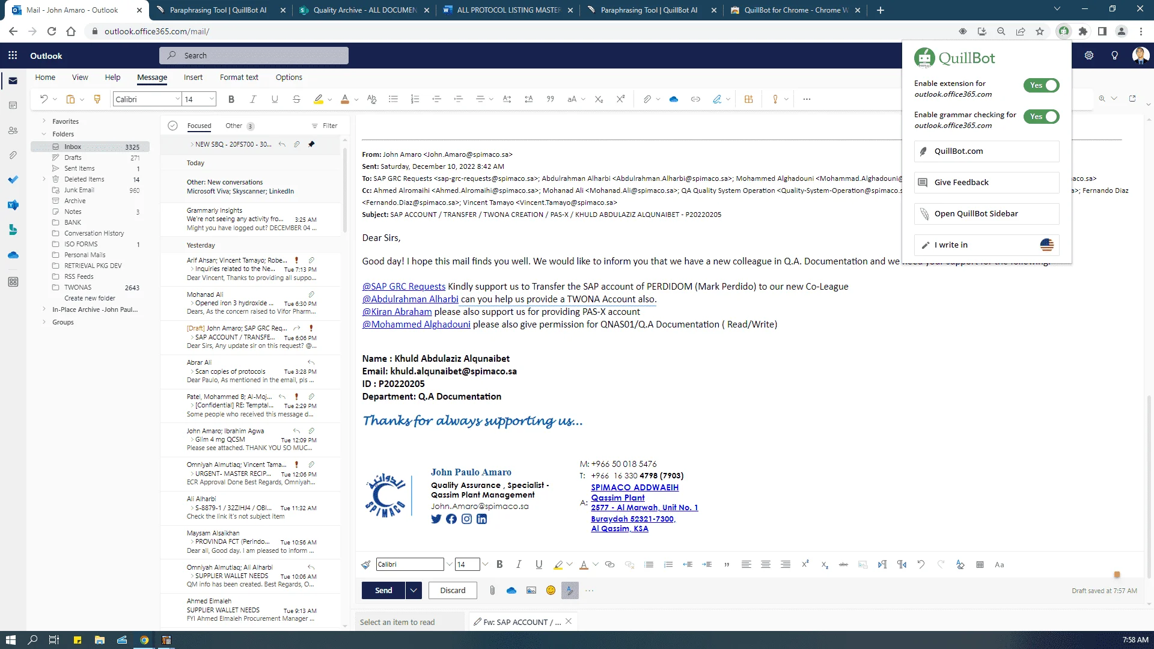Toggle QuillBot grammar checking for outlook.office365.com
Image resolution: width=1154 pixels, height=649 pixels.
[1042, 117]
